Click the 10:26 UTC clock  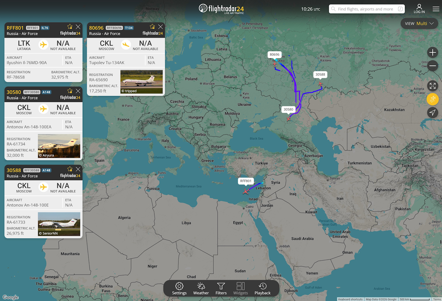[x=311, y=9]
